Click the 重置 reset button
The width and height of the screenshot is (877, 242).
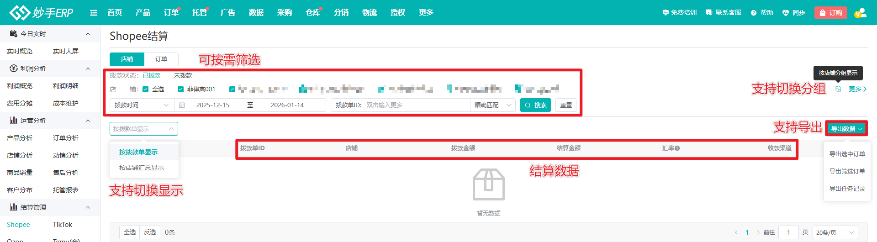coord(566,105)
